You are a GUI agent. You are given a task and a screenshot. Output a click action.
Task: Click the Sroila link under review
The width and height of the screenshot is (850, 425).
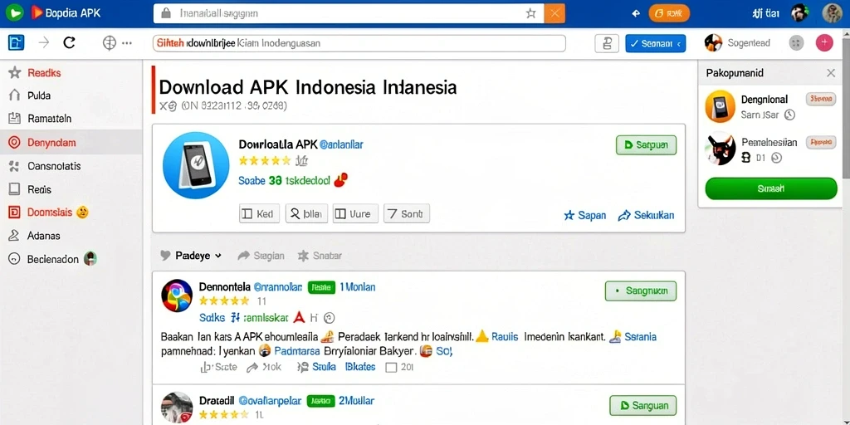[317, 367]
